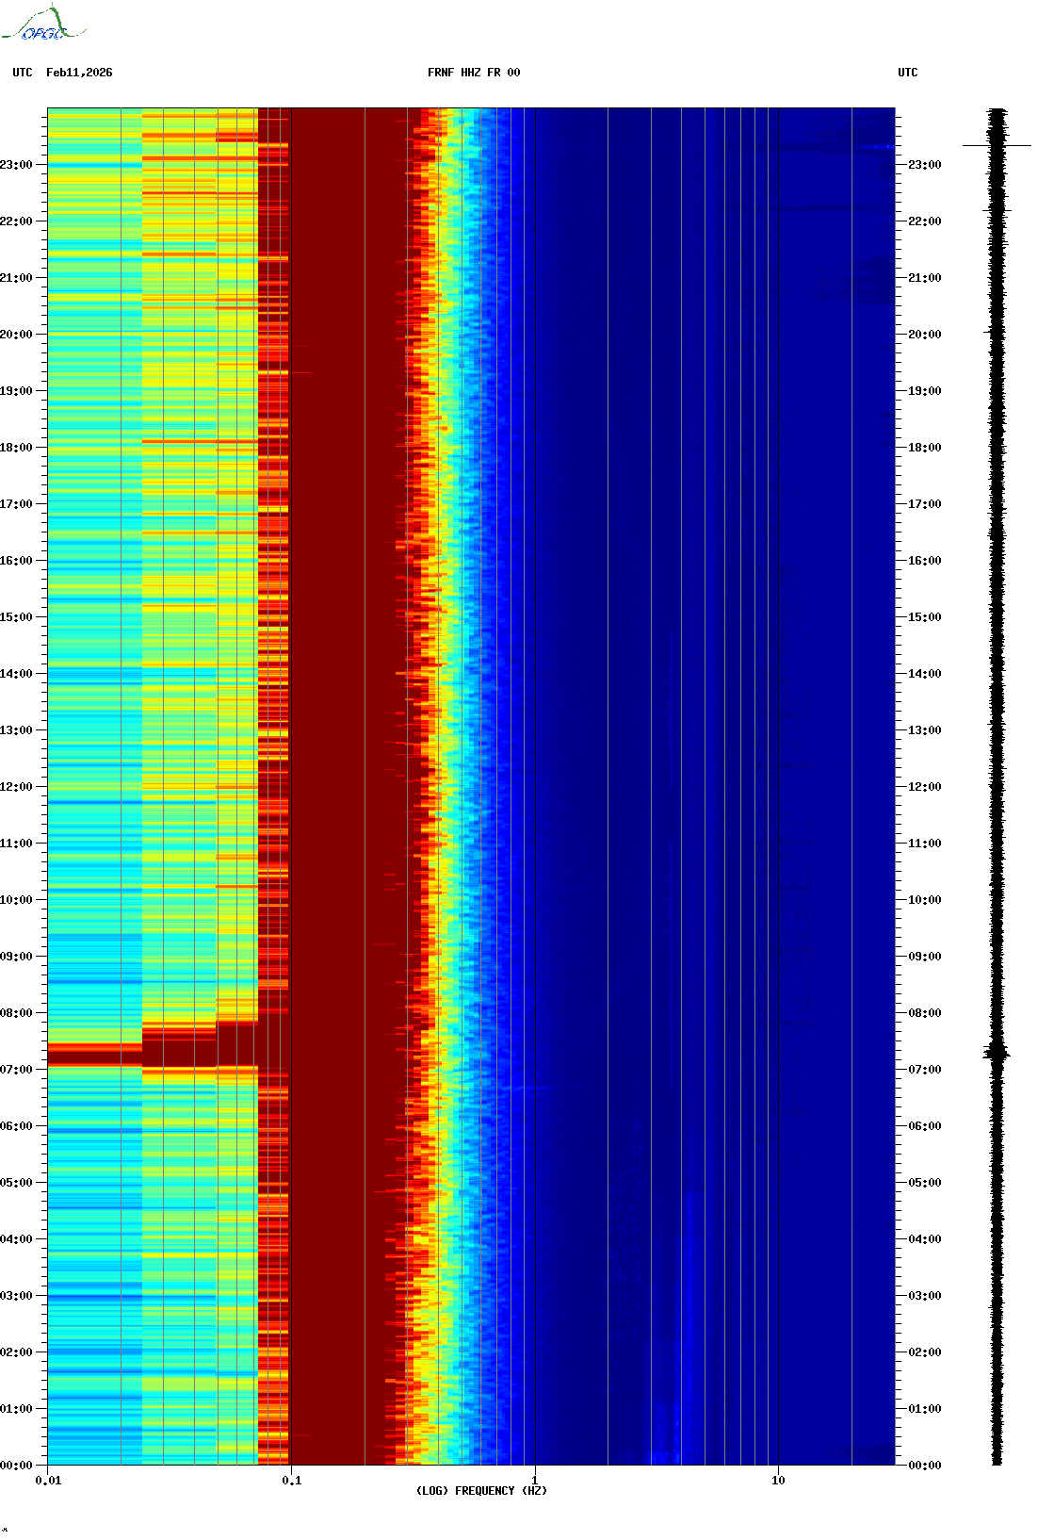Click the (LOG) FREQUENCY (HZ) axis title
1038x1540 pixels.
481,1491
